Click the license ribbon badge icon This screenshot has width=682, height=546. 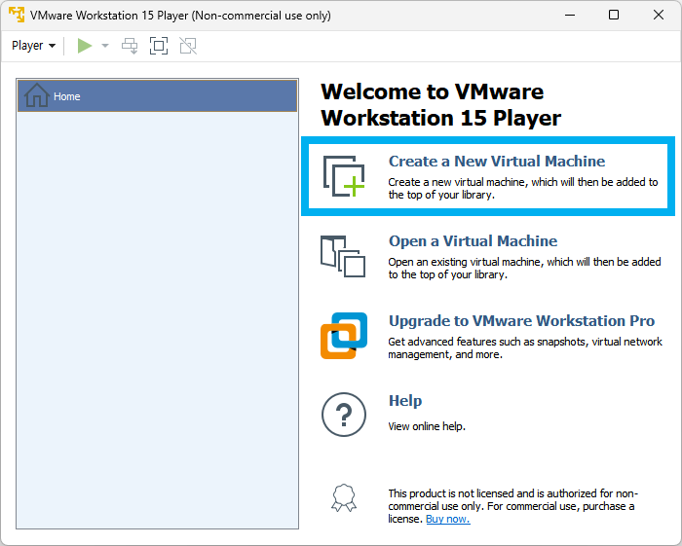pos(344,497)
